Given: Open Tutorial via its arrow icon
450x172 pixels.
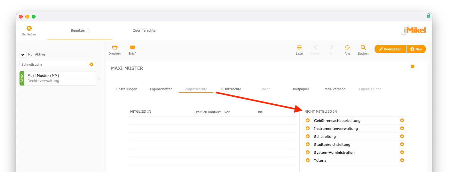Looking at the screenshot, I should 402,160.
